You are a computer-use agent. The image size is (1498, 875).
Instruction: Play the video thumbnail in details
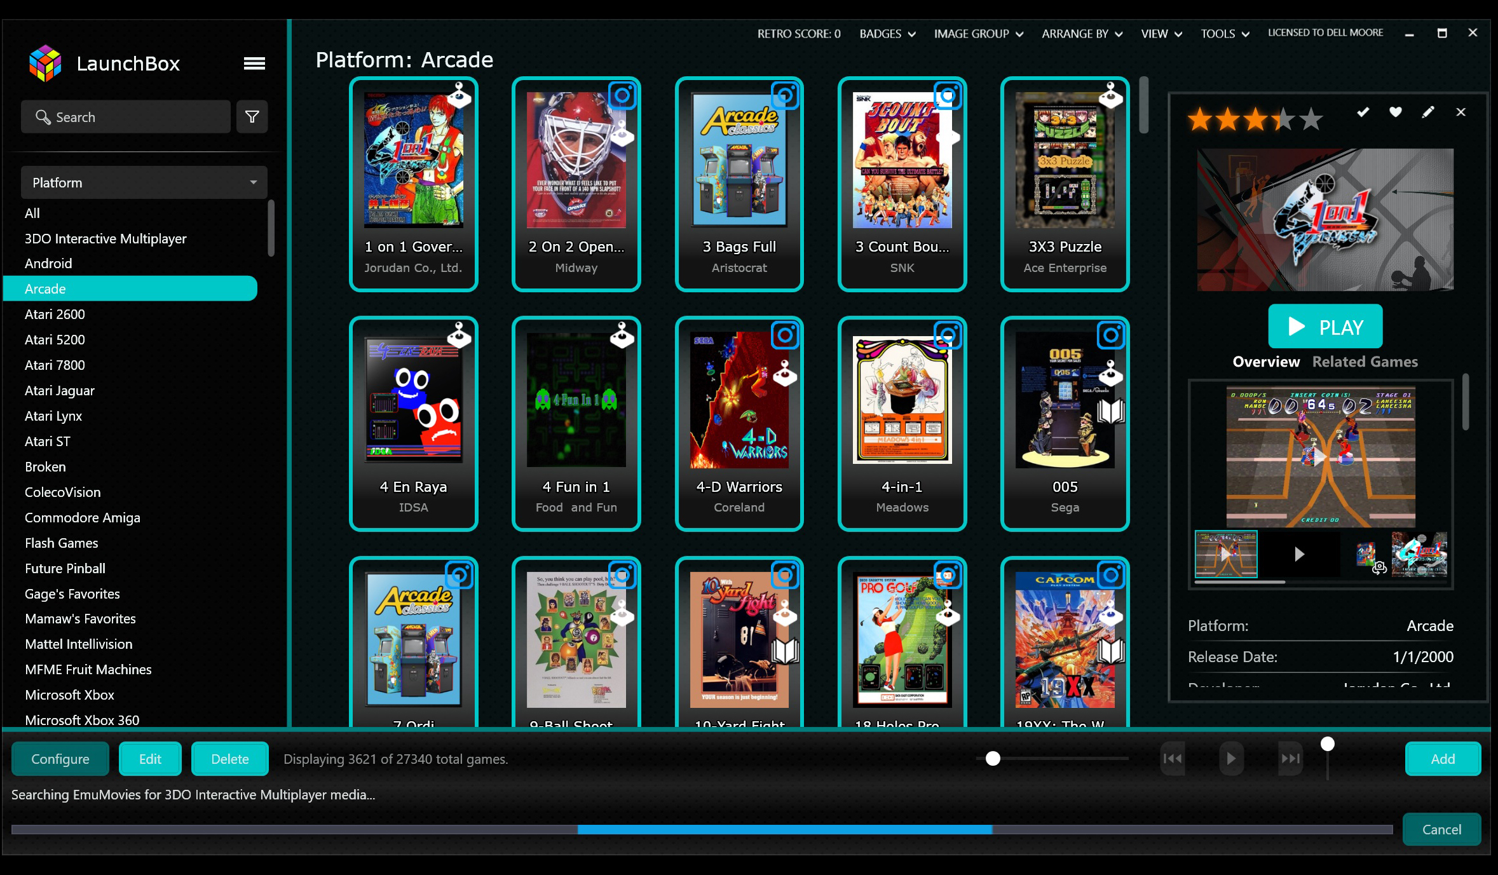tap(1299, 554)
